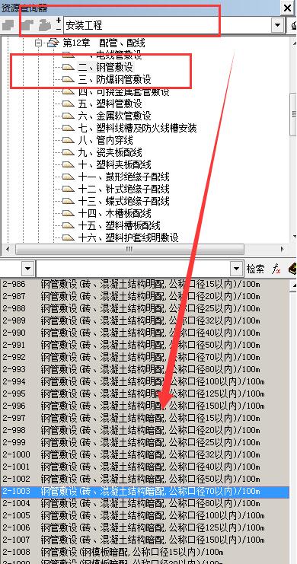Select row 2-1007 暗配 公称口径150以内
Image resolution: width=297 pixels, height=564 pixels.
(x=145, y=540)
